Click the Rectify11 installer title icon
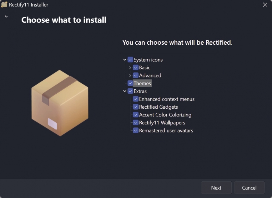Screen dimensions: 272x198 coord(4,4)
